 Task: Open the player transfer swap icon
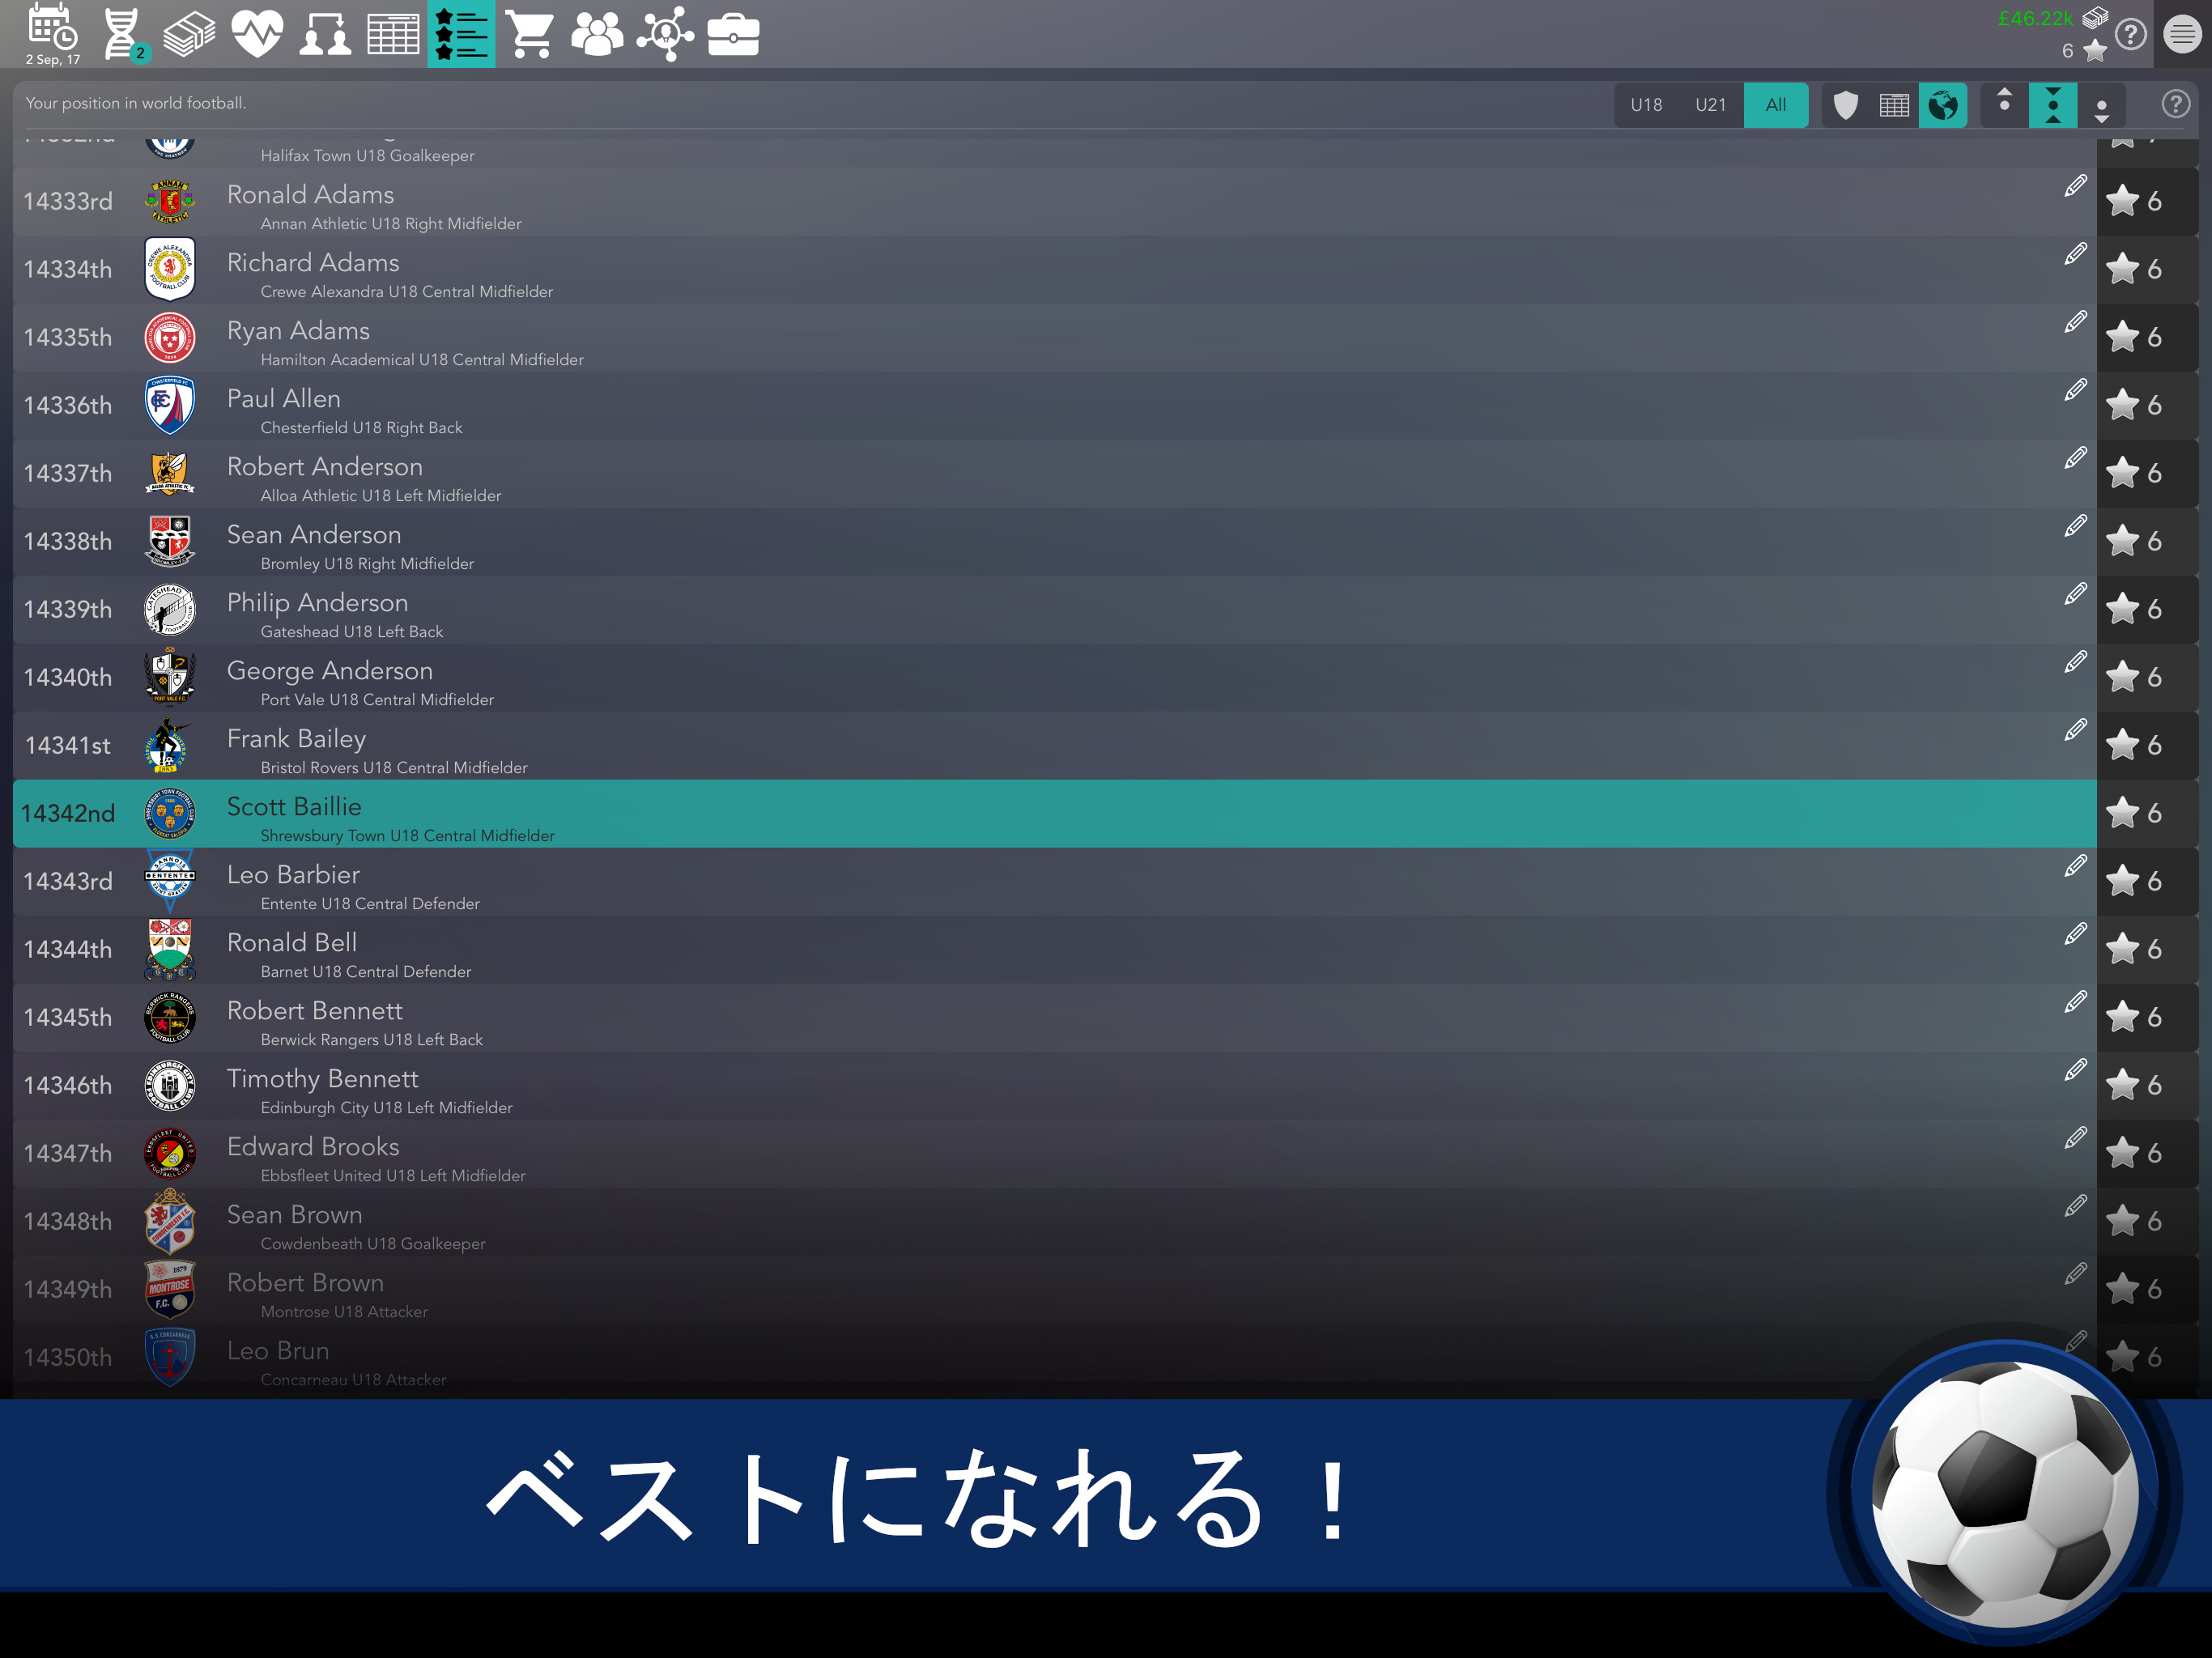pyautogui.click(x=325, y=33)
